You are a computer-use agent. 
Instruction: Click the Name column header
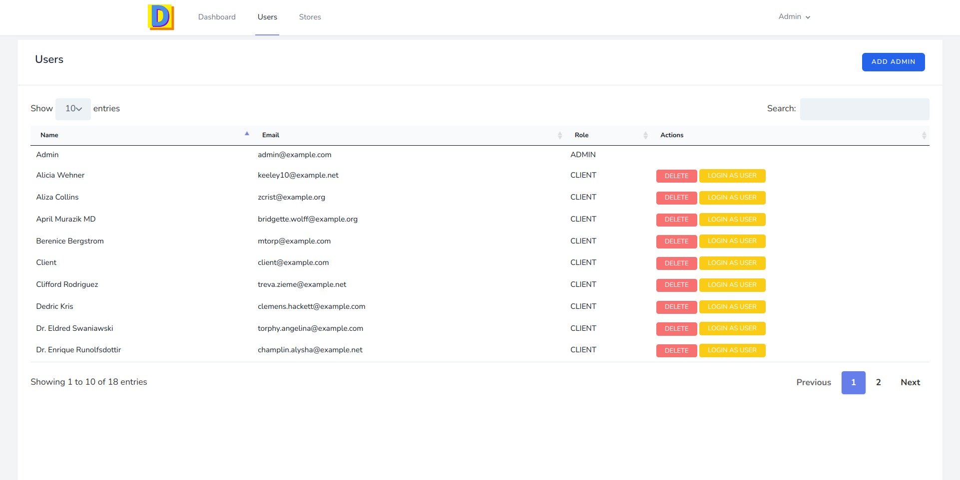point(141,135)
